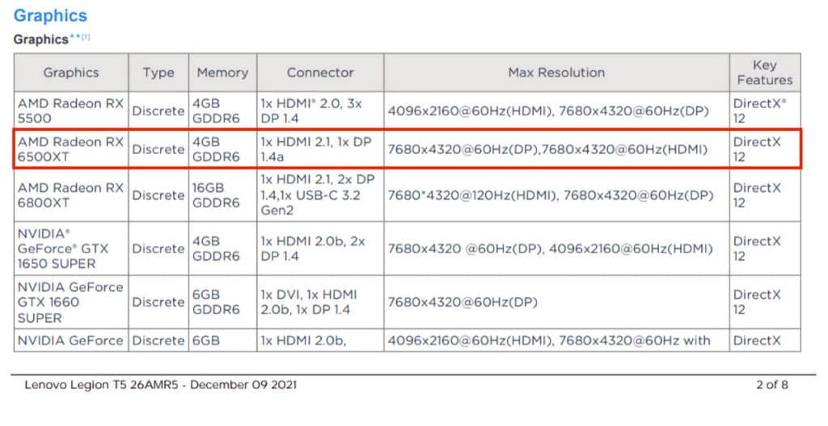
Task: Click the NVIDIA GeForce GTX 1650 SUPER cell
Action: 71,248
